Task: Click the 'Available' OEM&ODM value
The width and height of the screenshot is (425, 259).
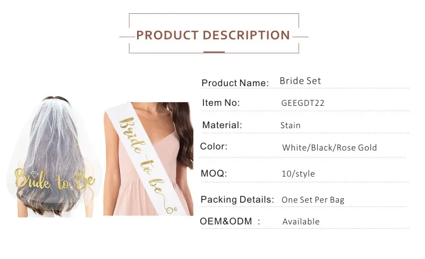Action: pyautogui.click(x=301, y=221)
